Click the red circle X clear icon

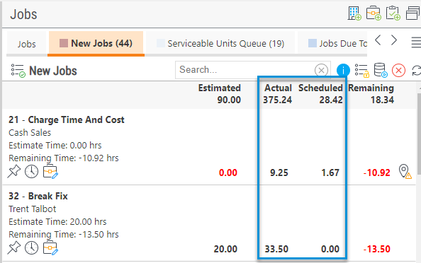pyautogui.click(x=399, y=71)
